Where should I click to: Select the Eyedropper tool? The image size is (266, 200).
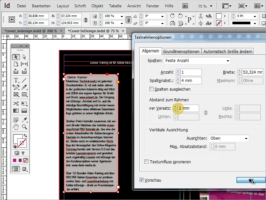point(24,120)
